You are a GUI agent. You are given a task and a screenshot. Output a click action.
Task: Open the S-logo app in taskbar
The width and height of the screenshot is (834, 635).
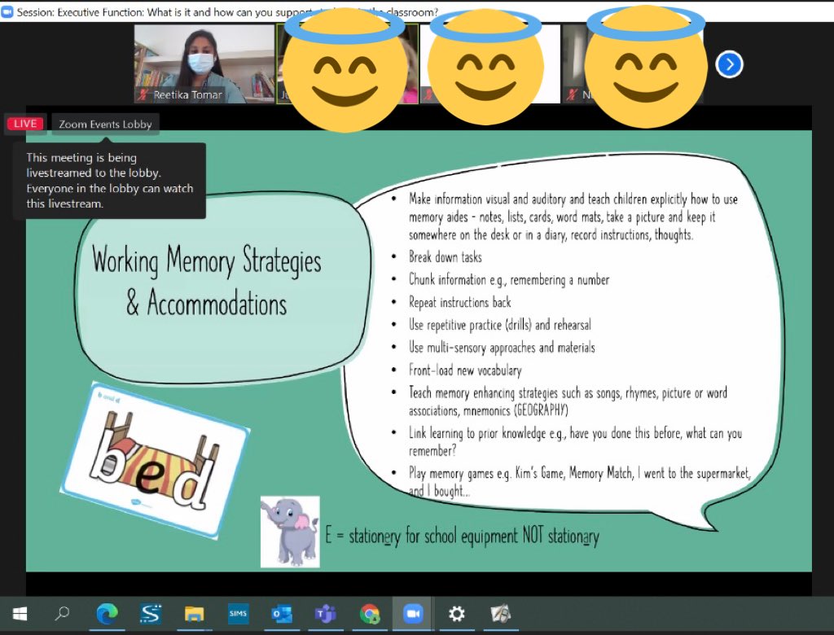[151, 615]
